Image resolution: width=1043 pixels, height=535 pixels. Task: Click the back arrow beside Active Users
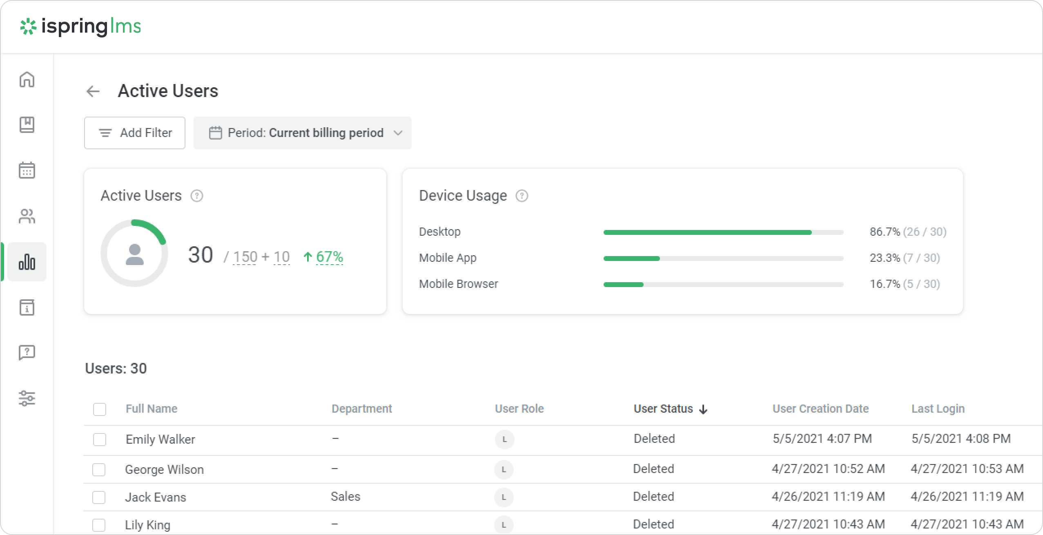93,91
